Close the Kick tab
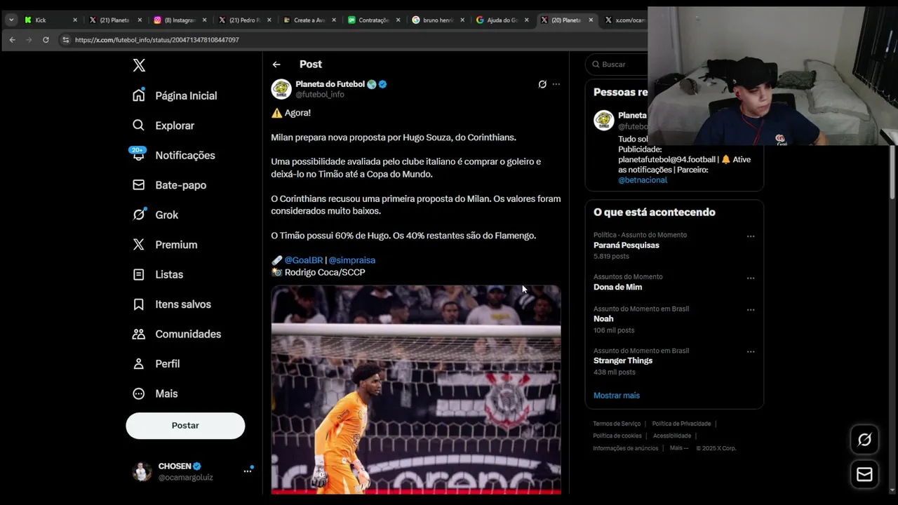Viewport: 898px width, 505px height. pyautogui.click(x=74, y=20)
